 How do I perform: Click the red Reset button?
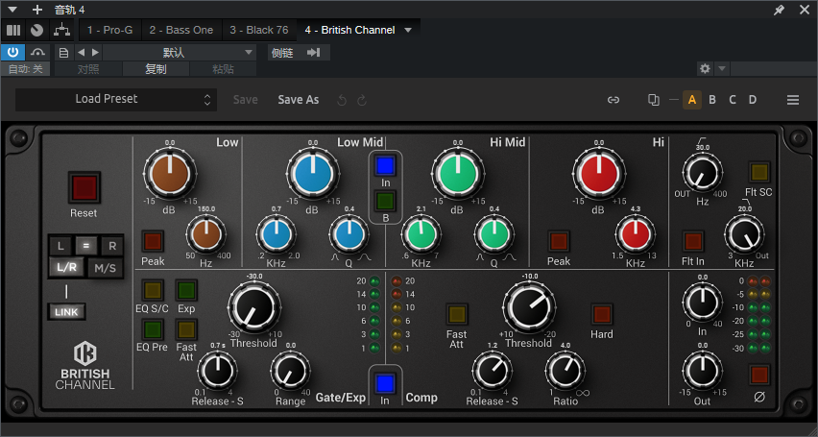84,187
